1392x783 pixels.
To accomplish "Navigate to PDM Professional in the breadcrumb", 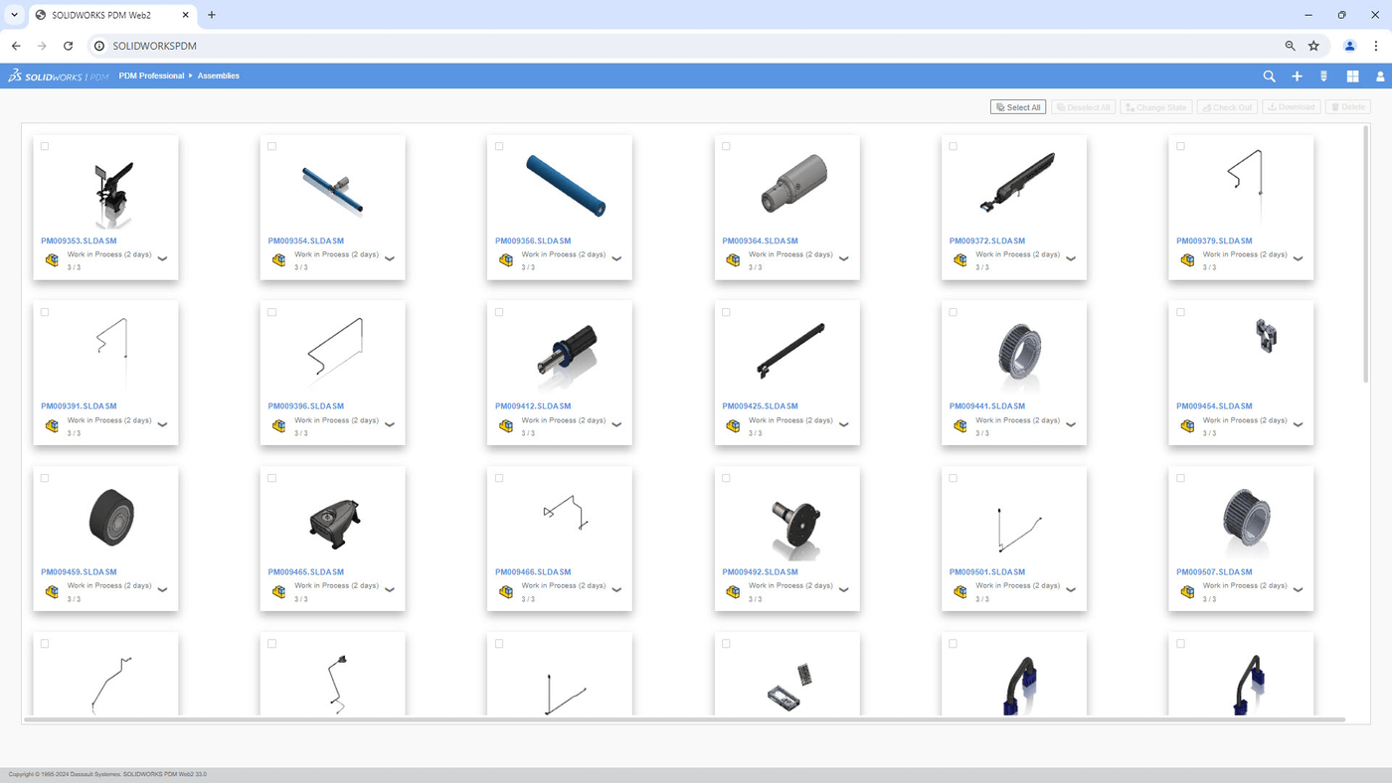I will coord(151,76).
